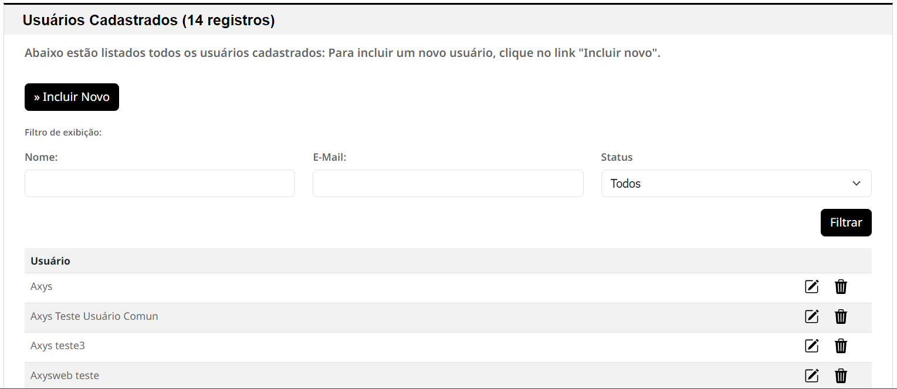Edit the Axys user
Viewport: 897px width, 389px height.
pos(811,287)
